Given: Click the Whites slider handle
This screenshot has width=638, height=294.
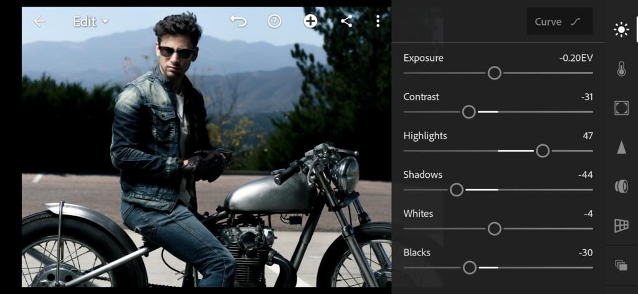Looking at the screenshot, I should [494, 229].
